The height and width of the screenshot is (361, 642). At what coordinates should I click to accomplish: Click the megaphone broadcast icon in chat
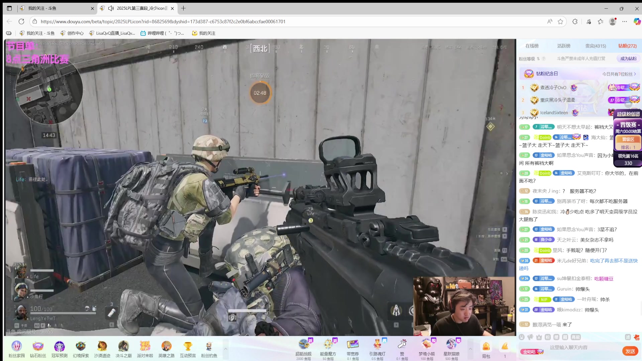tap(530, 337)
